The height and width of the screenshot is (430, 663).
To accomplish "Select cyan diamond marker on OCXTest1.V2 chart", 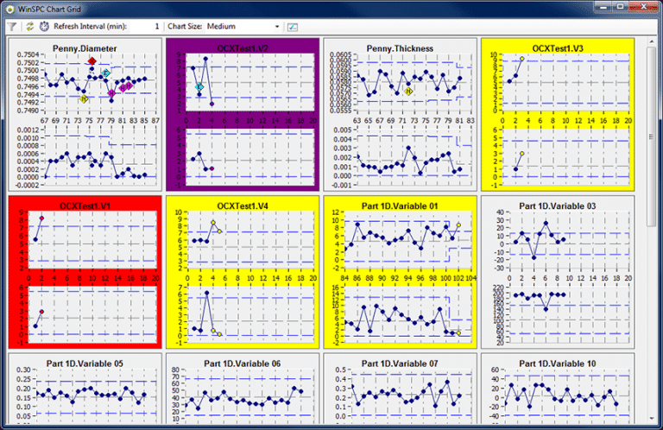I will coord(199,87).
